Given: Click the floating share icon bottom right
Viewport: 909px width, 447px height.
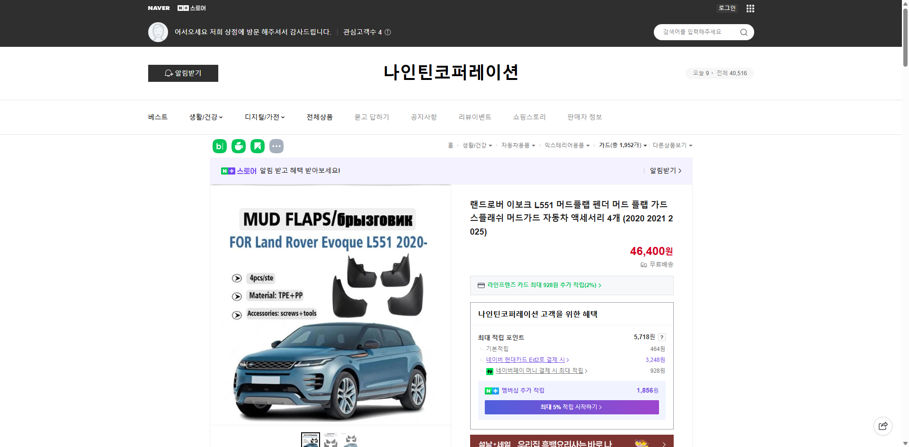Looking at the screenshot, I should tap(883, 426).
